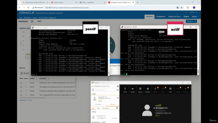Show call Statistics in Zoiper
Viewport: 218px width, 123px height.
[147, 90]
